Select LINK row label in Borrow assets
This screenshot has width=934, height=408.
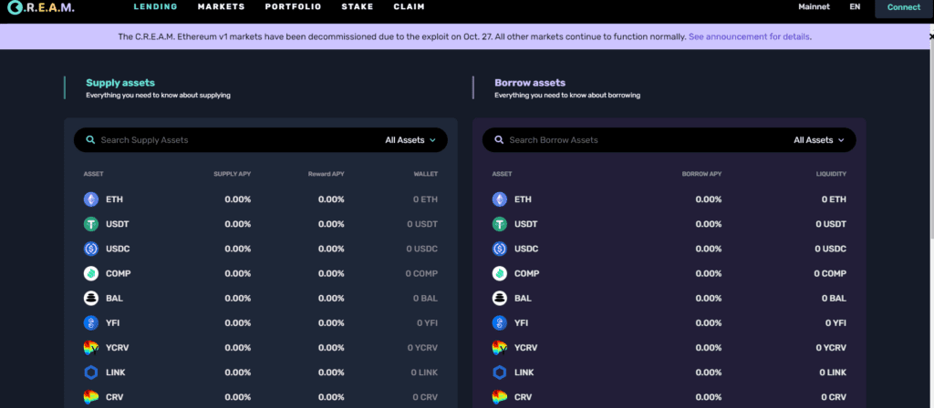[524, 372]
